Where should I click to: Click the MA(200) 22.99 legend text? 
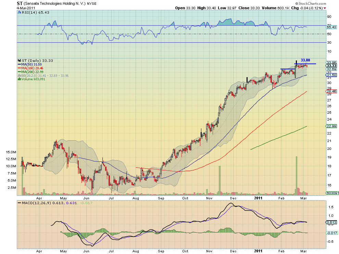click(32, 72)
